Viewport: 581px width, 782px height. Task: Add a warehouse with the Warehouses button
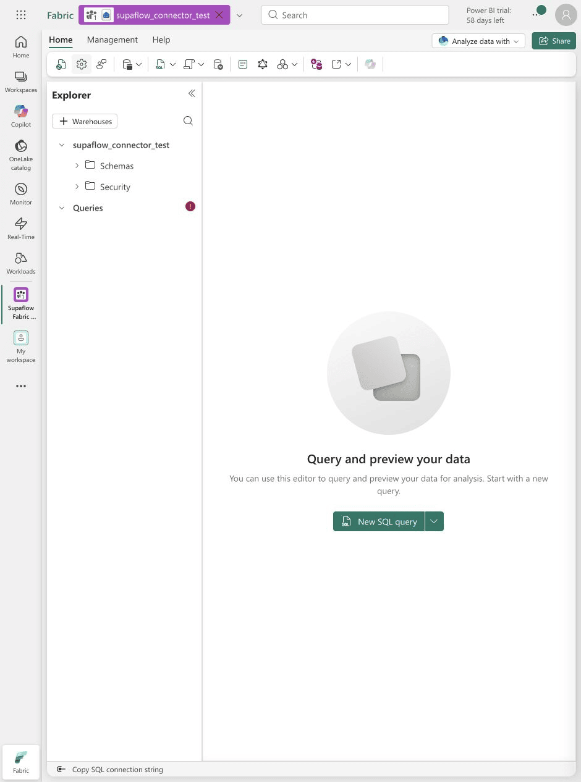[x=85, y=121]
